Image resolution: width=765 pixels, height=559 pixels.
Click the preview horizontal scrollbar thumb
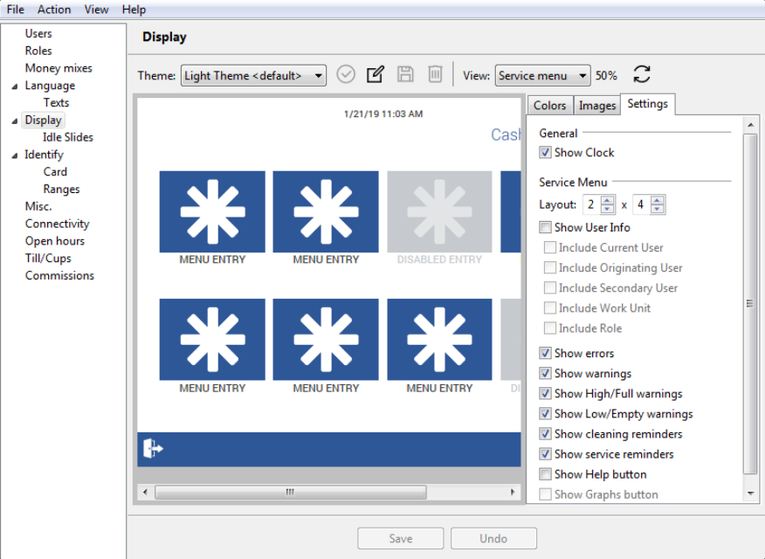pyautogui.click(x=290, y=493)
